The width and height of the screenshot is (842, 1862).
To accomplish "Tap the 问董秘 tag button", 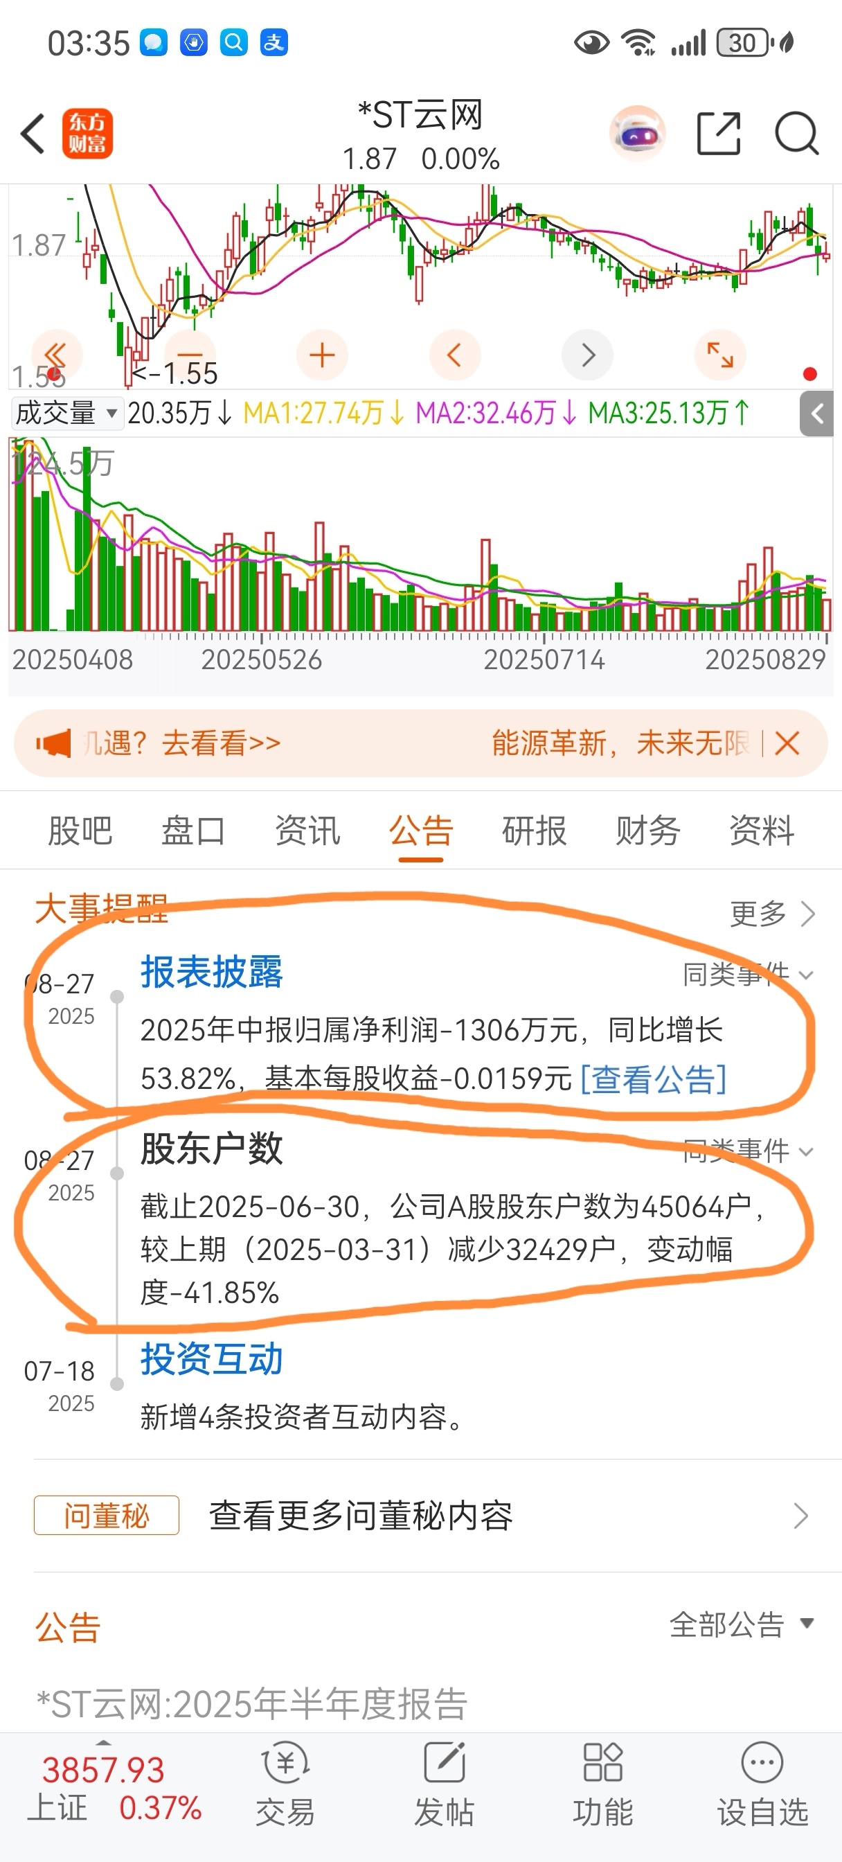I will [x=106, y=1515].
